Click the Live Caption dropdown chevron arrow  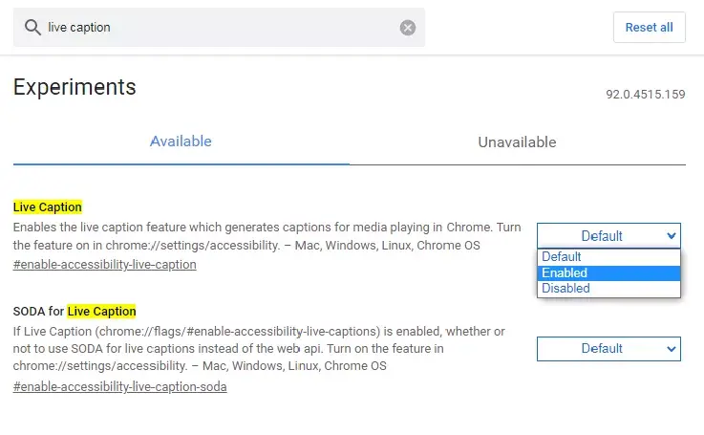click(672, 235)
